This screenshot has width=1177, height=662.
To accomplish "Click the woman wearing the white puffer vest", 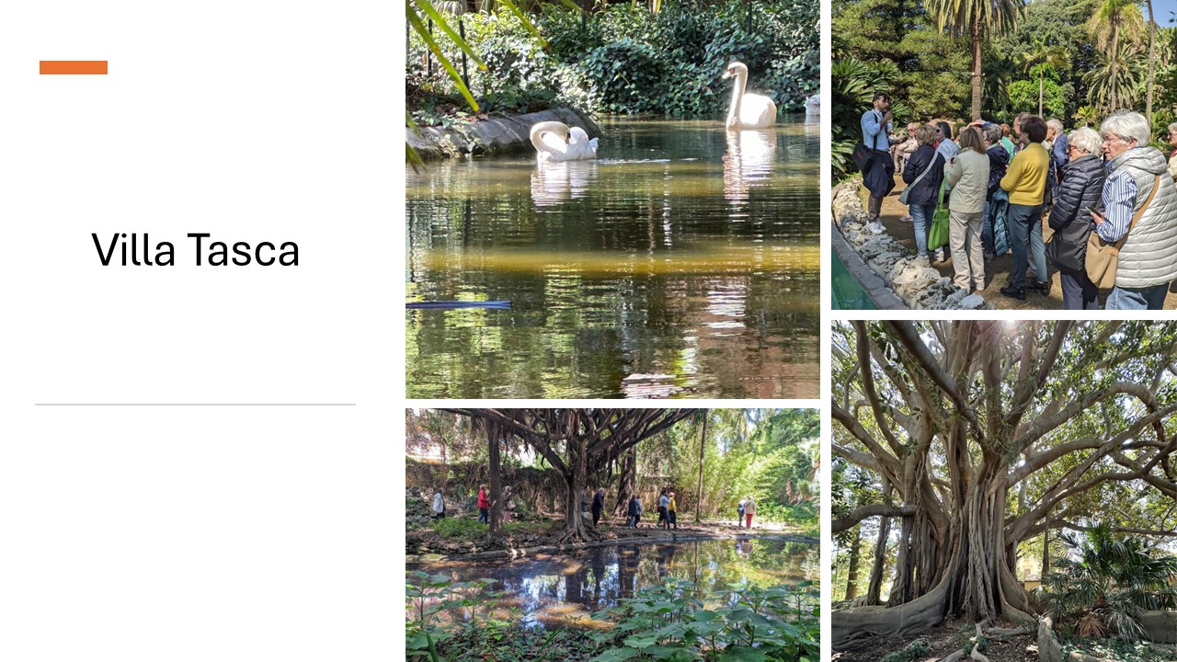I will point(1137,211).
